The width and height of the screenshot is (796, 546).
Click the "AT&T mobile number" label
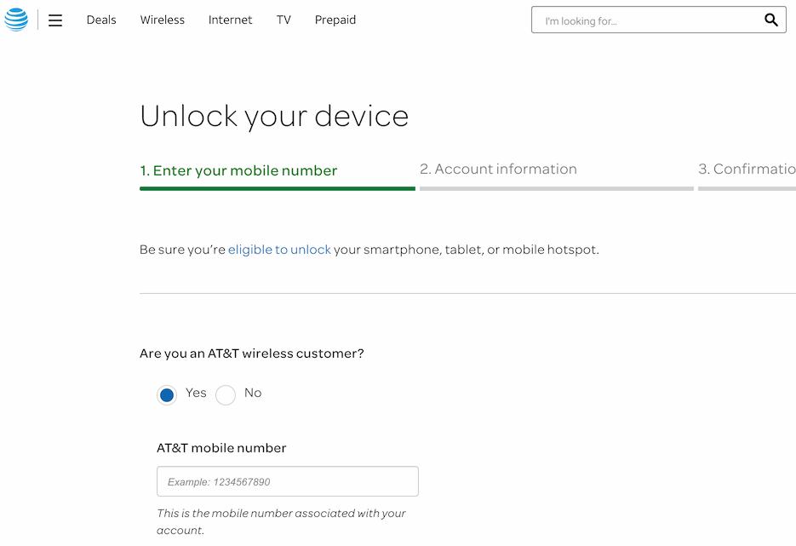tap(221, 447)
